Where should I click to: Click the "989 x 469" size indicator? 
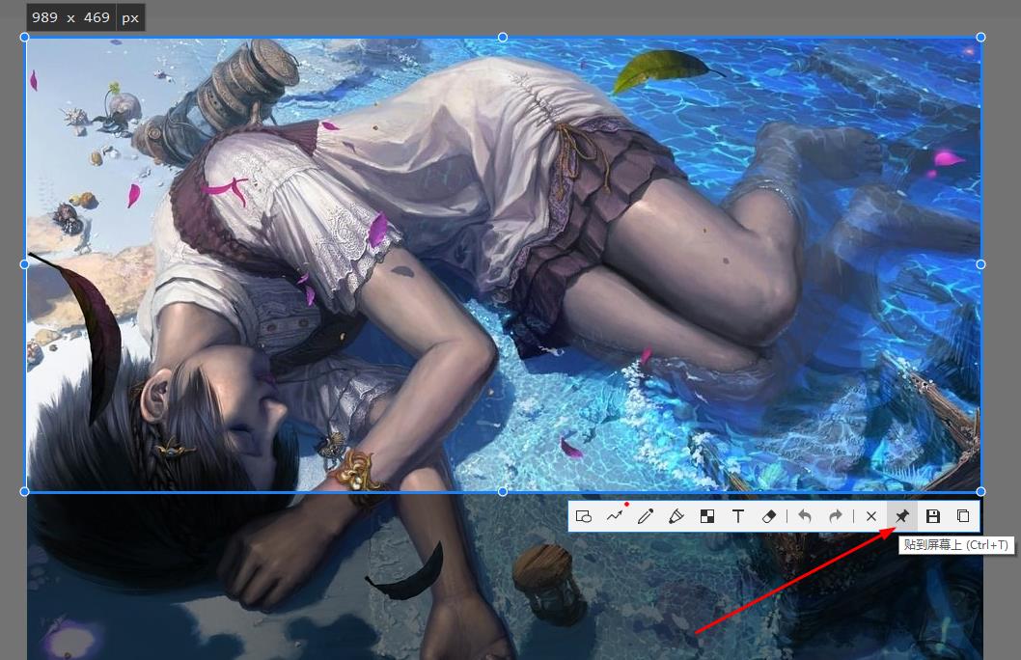pos(71,17)
